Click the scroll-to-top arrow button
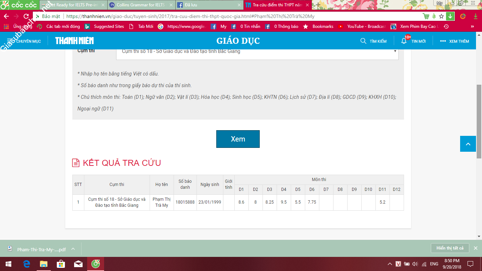This screenshot has width=482, height=271. tap(468, 144)
